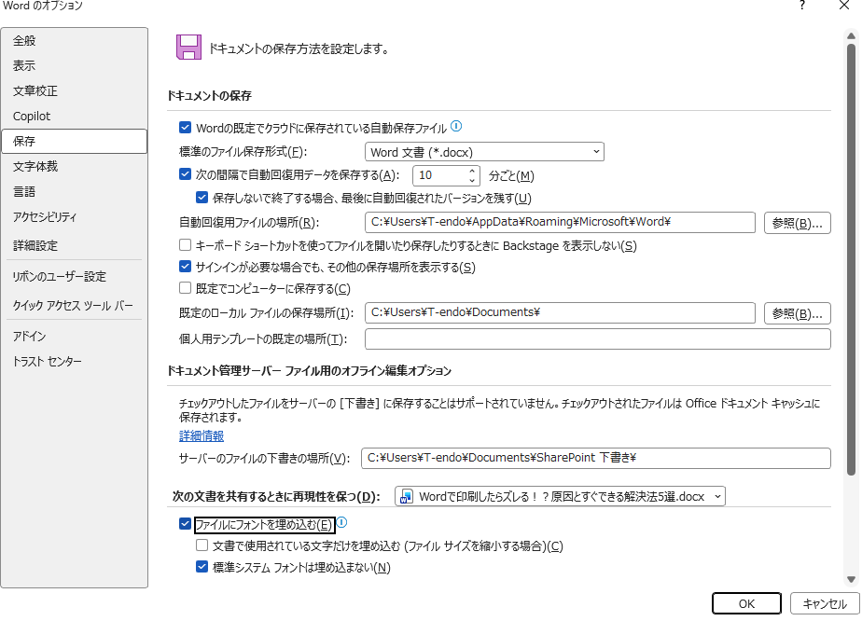Click the OK button
This screenshot has height=621, width=862.
[x=746, y=603]
